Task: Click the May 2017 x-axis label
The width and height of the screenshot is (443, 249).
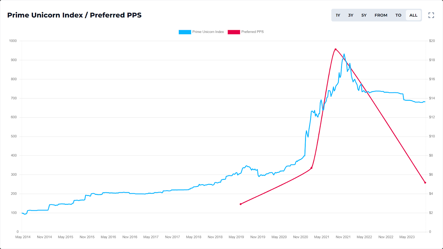Action: click(x=151, y=237)
